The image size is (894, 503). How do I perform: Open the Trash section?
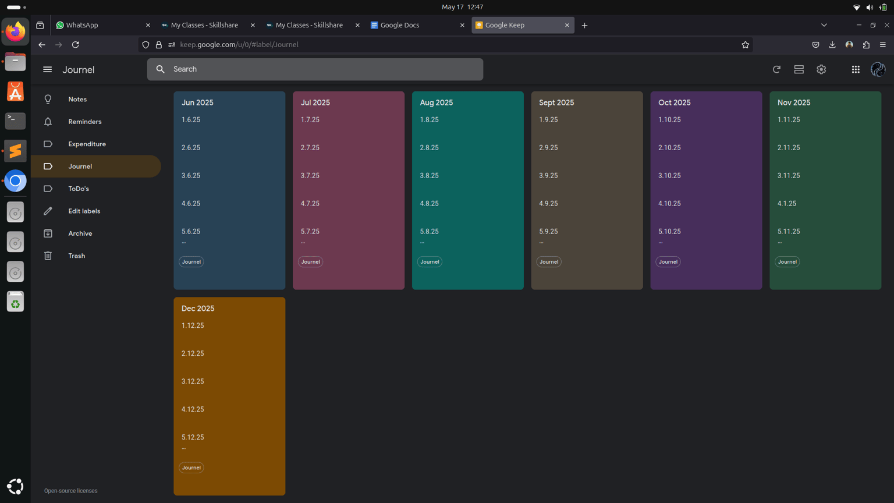coord(96,256)
